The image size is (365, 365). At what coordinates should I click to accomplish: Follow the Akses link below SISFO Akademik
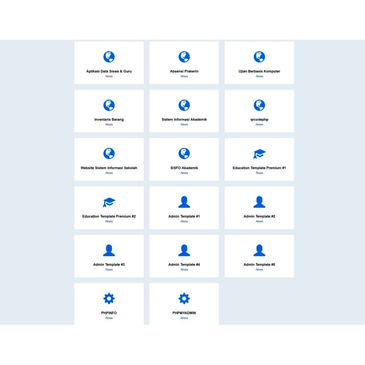click(x=184, y=173)
